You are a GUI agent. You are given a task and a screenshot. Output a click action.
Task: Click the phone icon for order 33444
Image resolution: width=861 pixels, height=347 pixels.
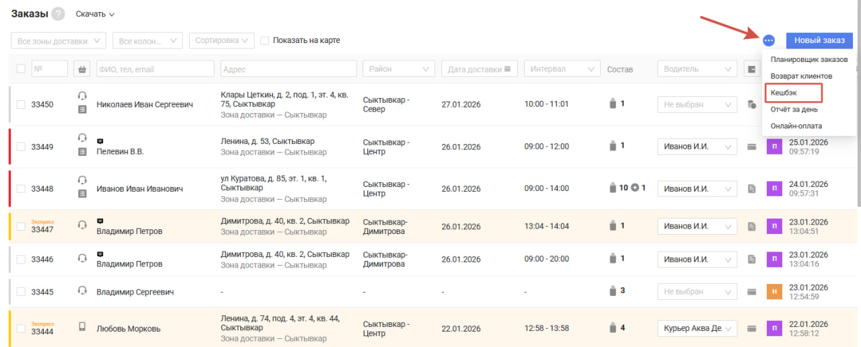[82, 327]
